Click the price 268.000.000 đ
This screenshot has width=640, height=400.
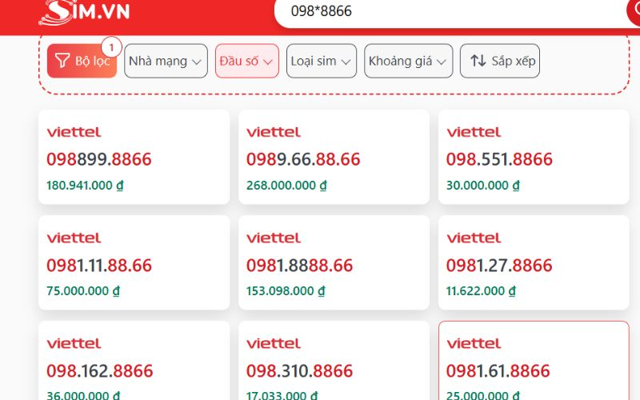pyautogui.click(x=286, y=186)
